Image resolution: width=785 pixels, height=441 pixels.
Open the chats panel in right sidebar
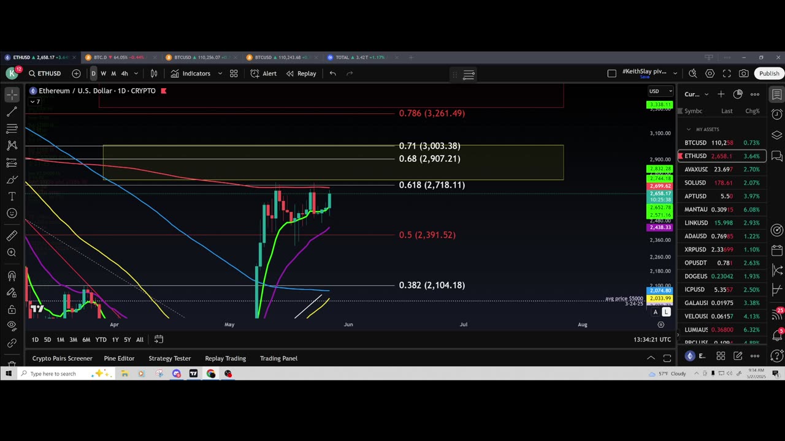(777, 156)
